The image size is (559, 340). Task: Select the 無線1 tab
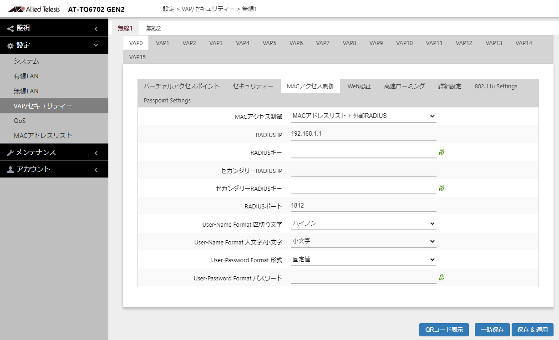[x=125, y=28]
